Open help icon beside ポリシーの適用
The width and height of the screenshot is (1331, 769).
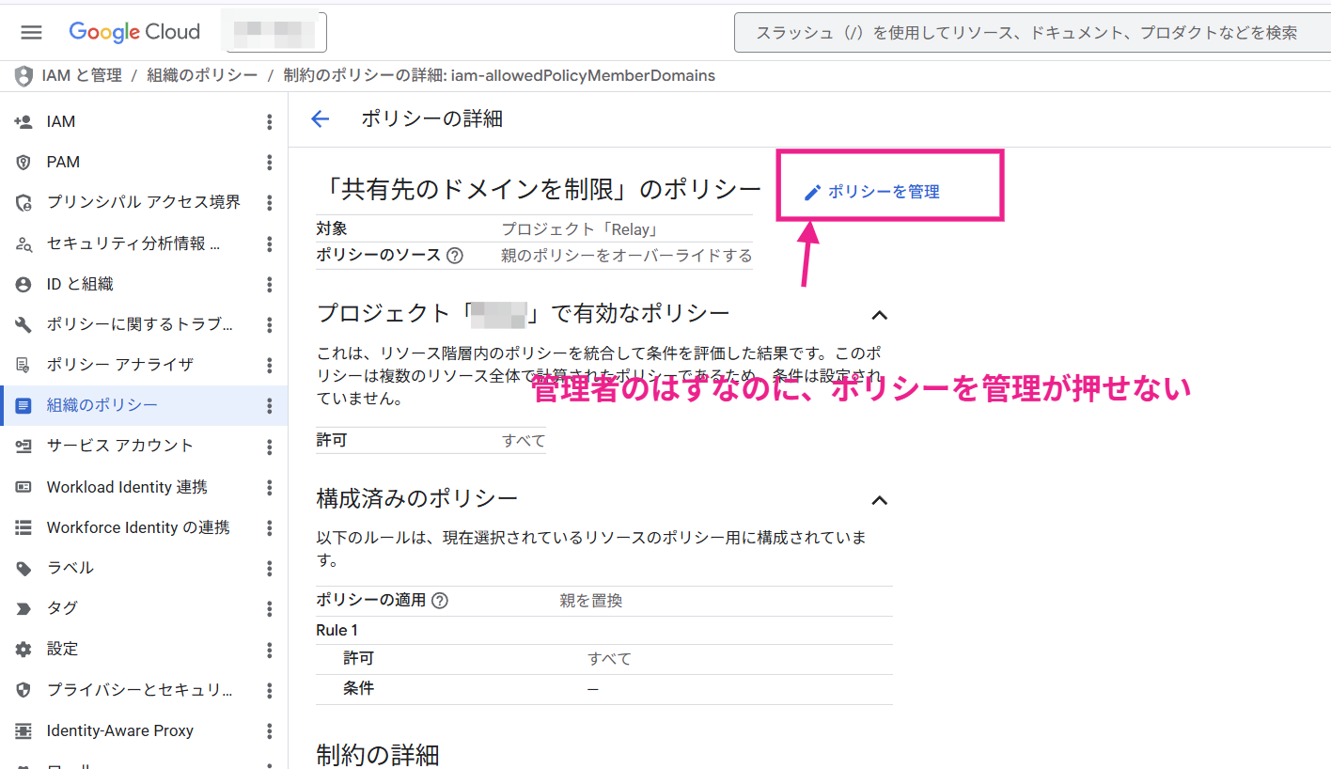coord(439,601)
